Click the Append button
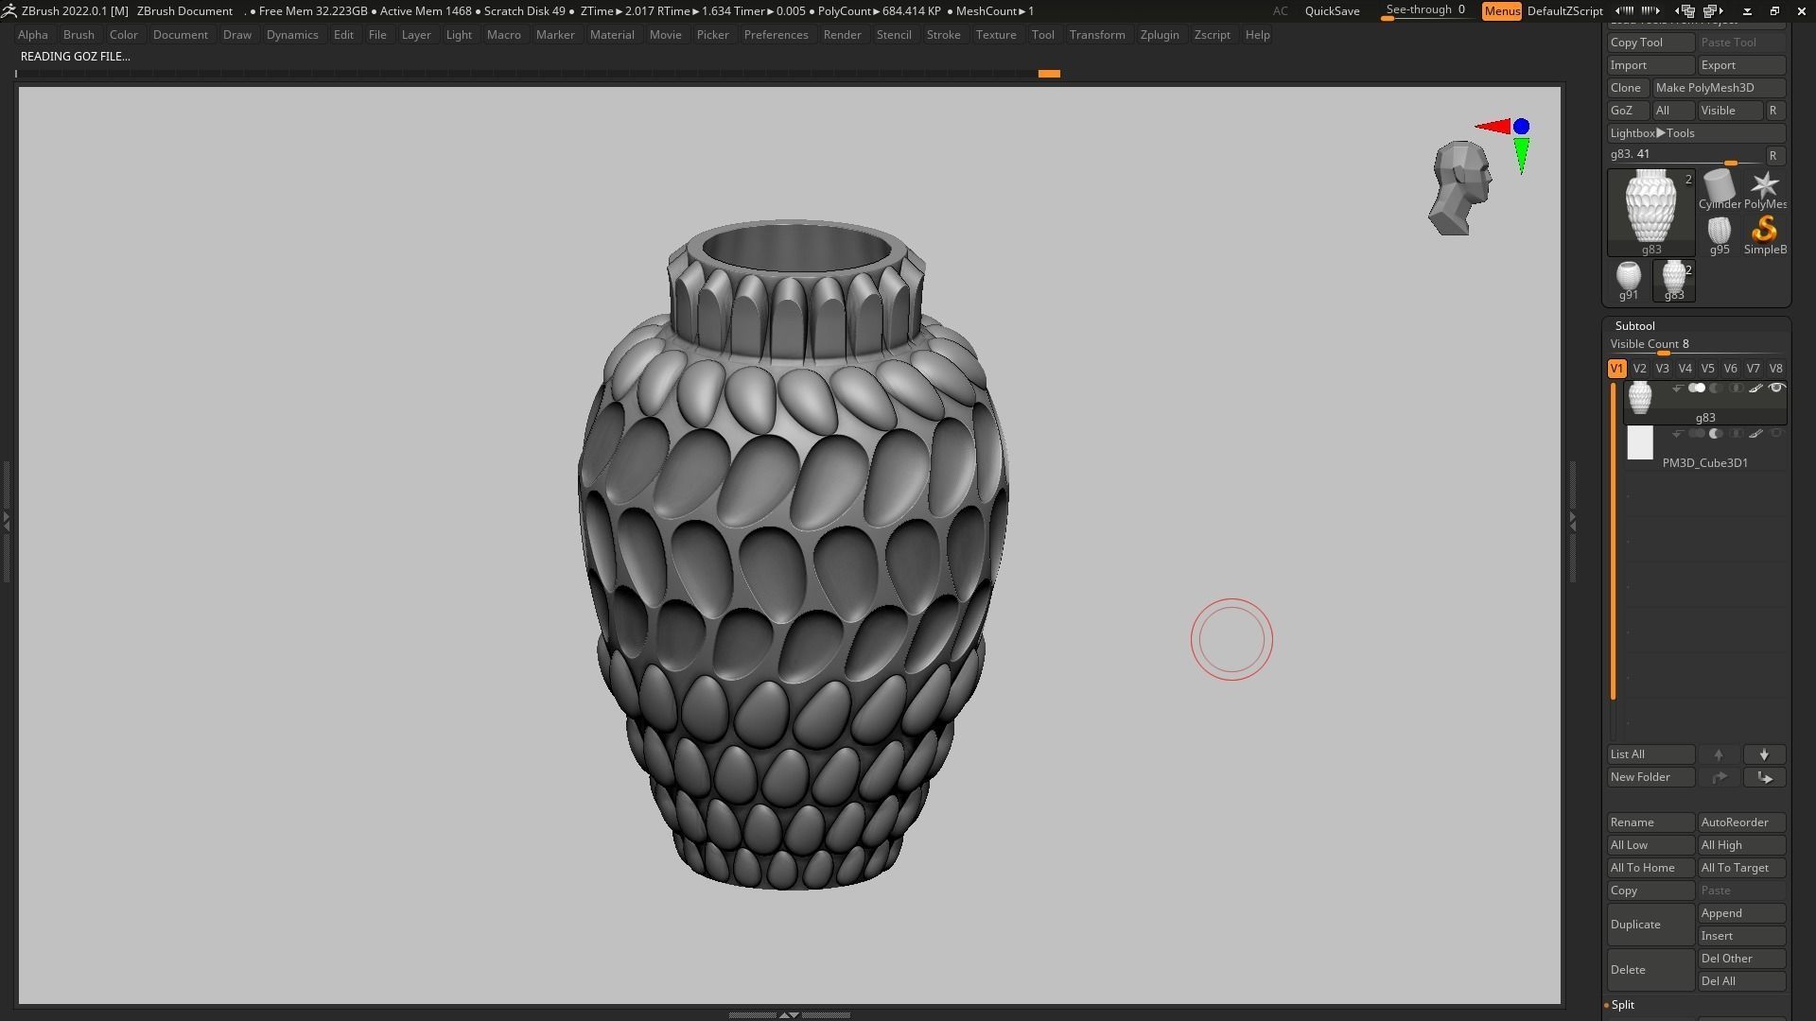The image size is (1816, 1021). (x=1741, y=913)
